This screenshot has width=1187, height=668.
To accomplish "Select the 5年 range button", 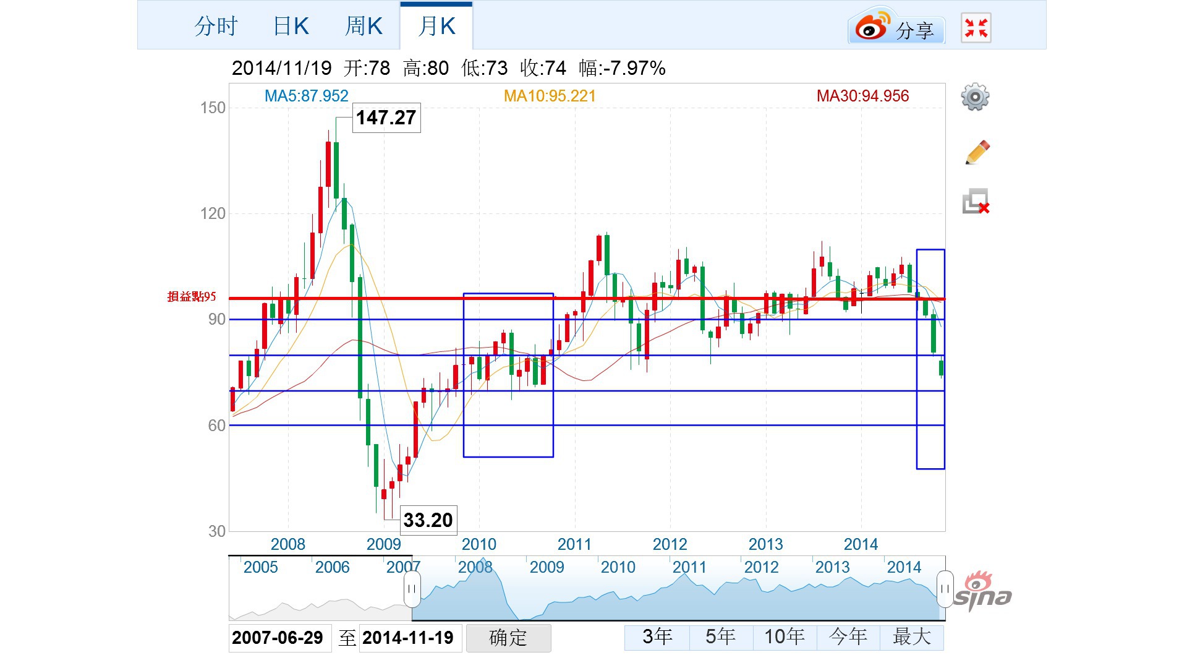I will 720,637.
